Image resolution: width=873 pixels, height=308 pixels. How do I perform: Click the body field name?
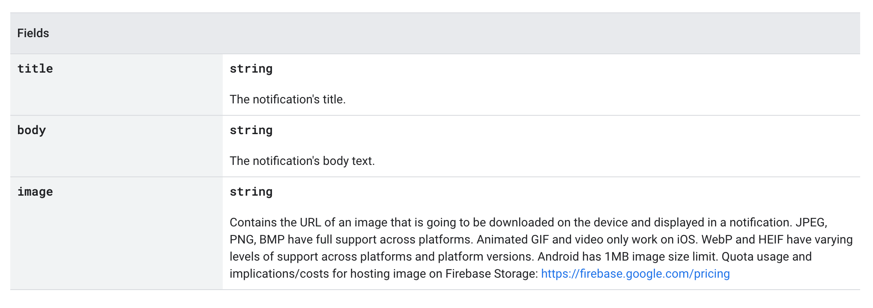[32, 130]
